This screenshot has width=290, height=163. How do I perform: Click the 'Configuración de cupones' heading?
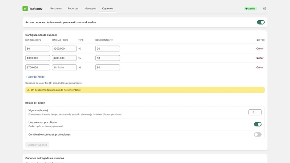(41, 35)
